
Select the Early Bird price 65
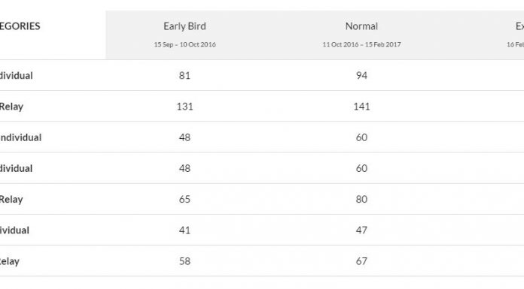click(184, 199)
